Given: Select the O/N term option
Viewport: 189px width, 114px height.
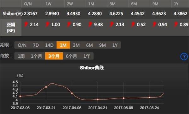Looking at the screenshot, I should pyautogui.click(x=22, y=45).
